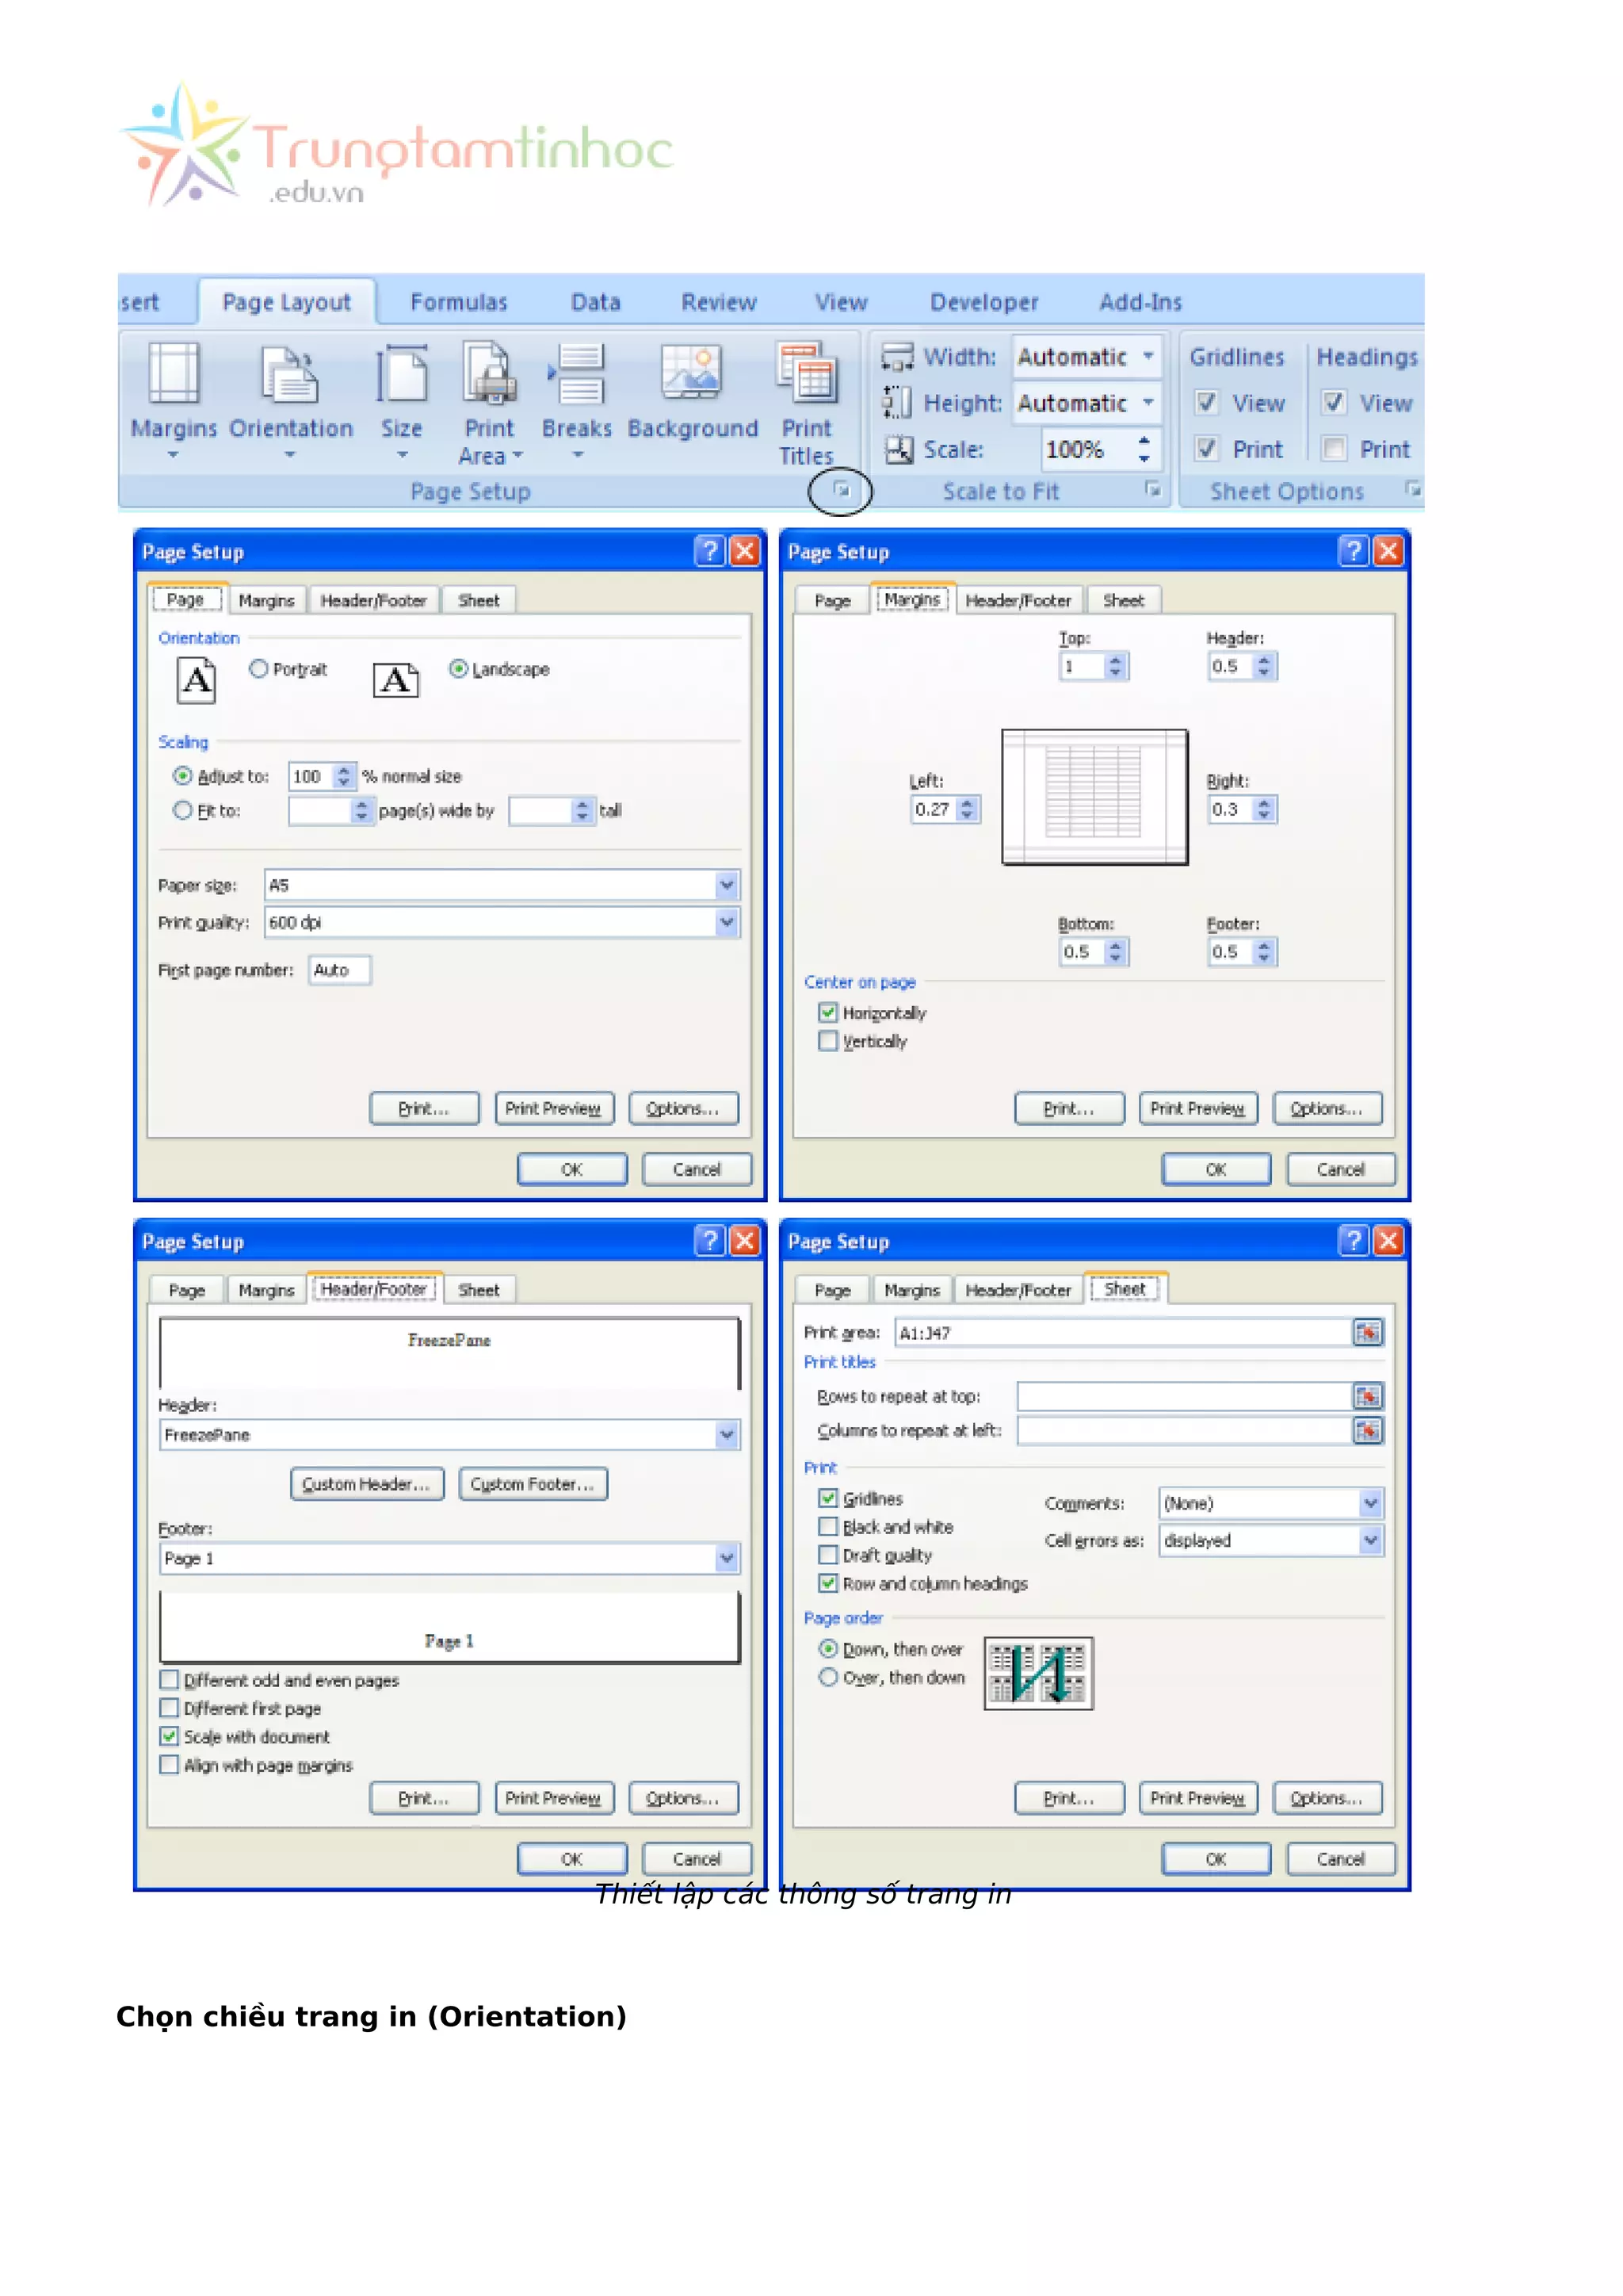Toggle the Vertically center checkbox

827,1041
